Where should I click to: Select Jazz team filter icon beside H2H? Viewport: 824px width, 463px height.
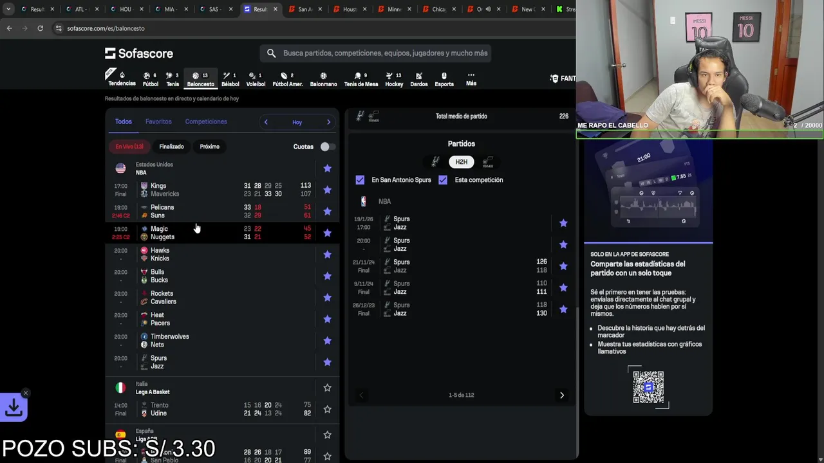coord(488,161)
